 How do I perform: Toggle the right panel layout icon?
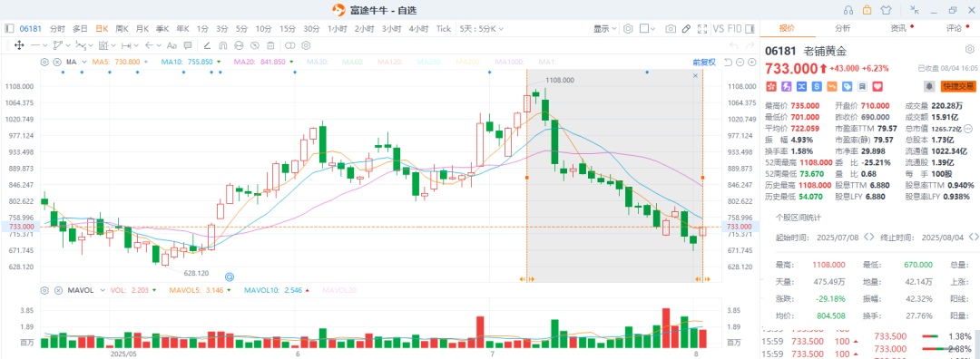pyautogui.click(x=751, y=29)
